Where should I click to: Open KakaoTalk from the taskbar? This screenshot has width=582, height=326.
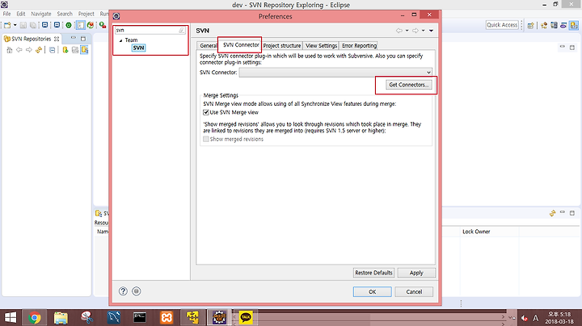coord(246,317)
